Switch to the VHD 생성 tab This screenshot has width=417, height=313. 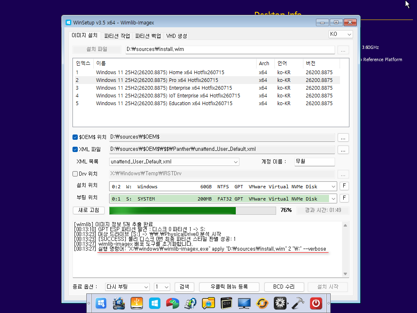177,36
